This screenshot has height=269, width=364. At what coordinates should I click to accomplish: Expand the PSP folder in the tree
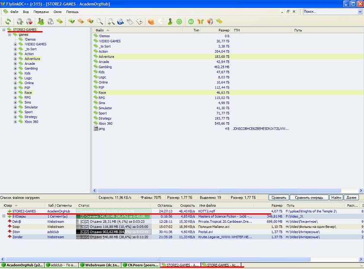[x=15, y=88]
